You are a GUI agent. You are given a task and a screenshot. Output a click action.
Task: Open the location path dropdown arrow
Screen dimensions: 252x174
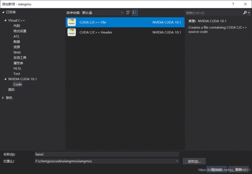pyautogui.click(x=177, y=161)
